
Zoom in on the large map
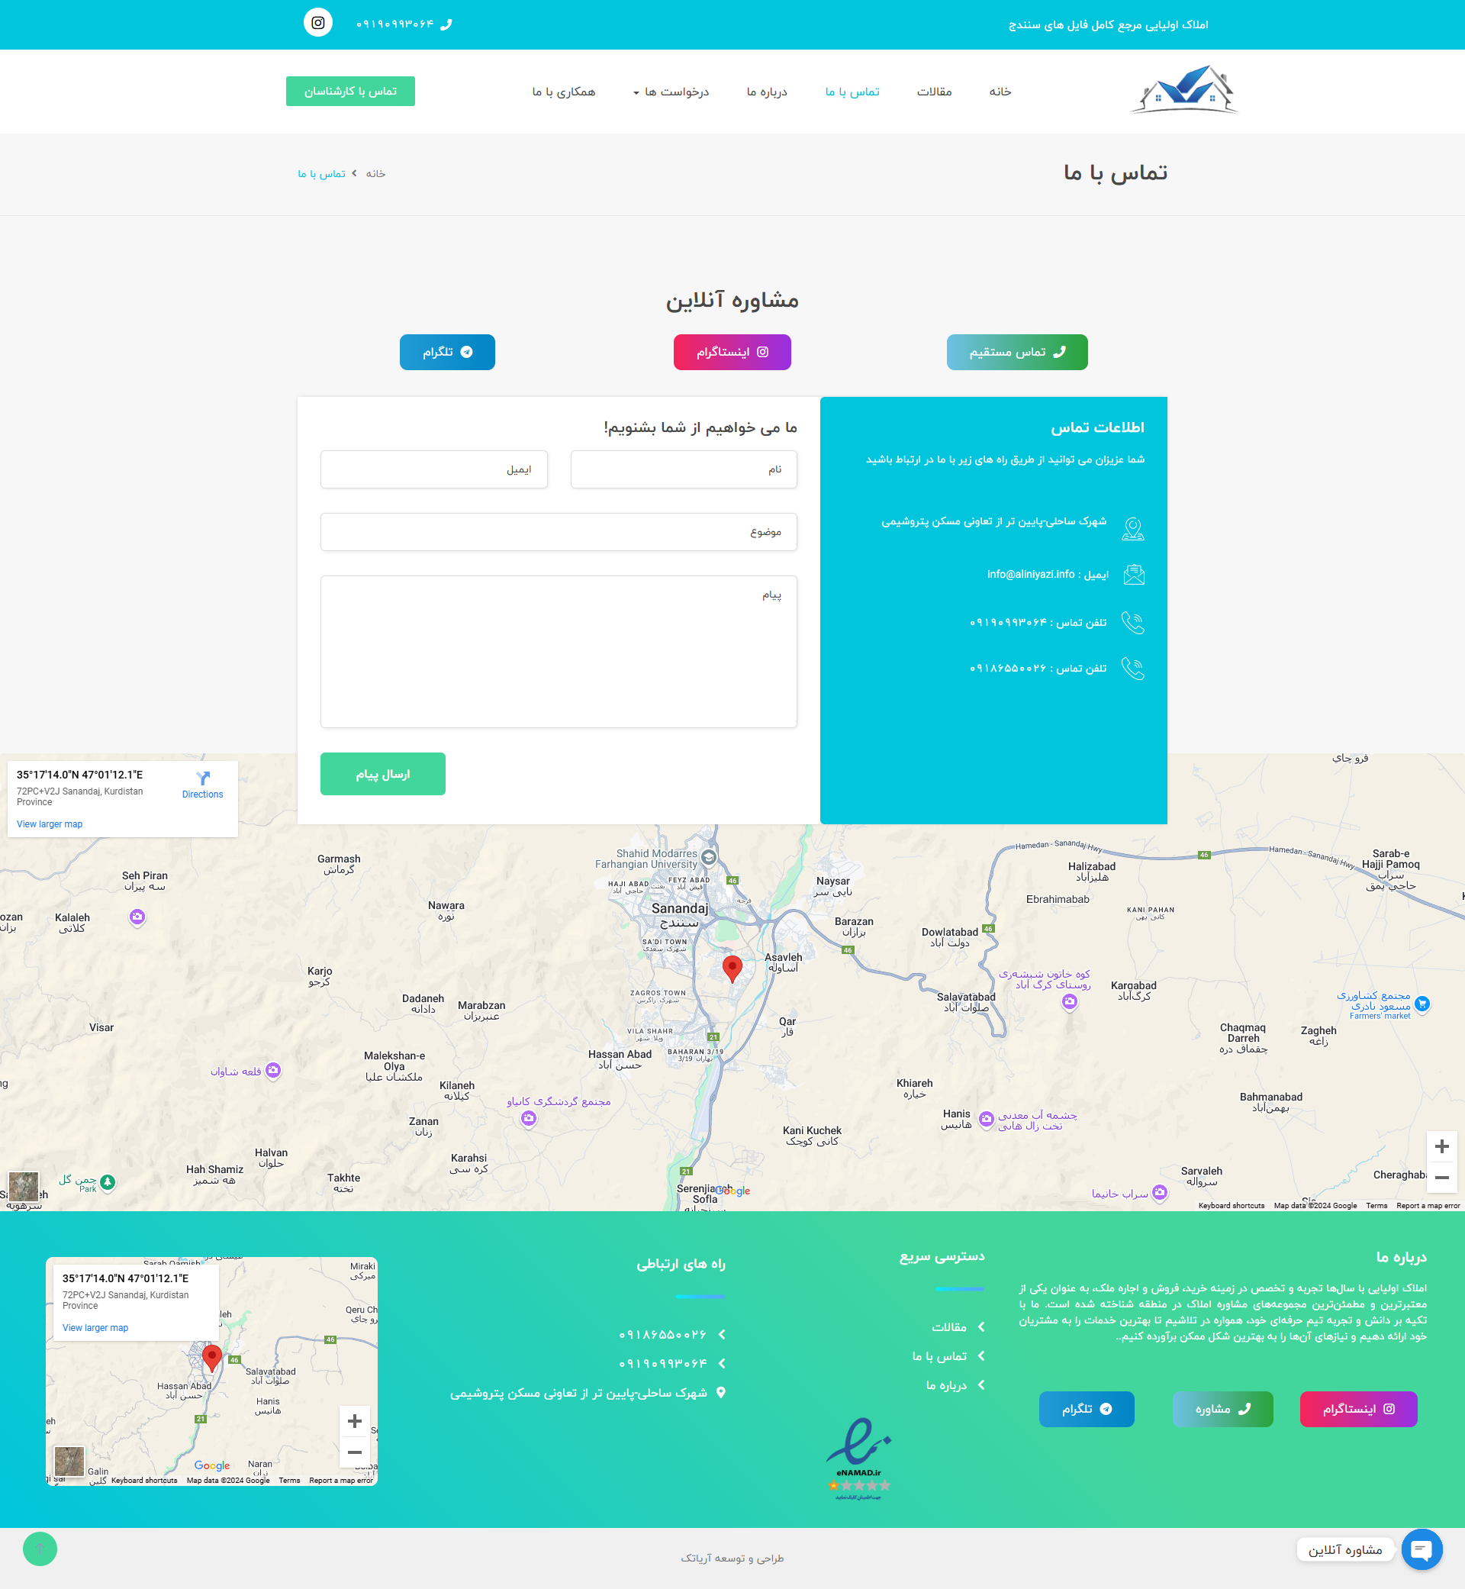pyautogui.click(x=1441, y=1146)
